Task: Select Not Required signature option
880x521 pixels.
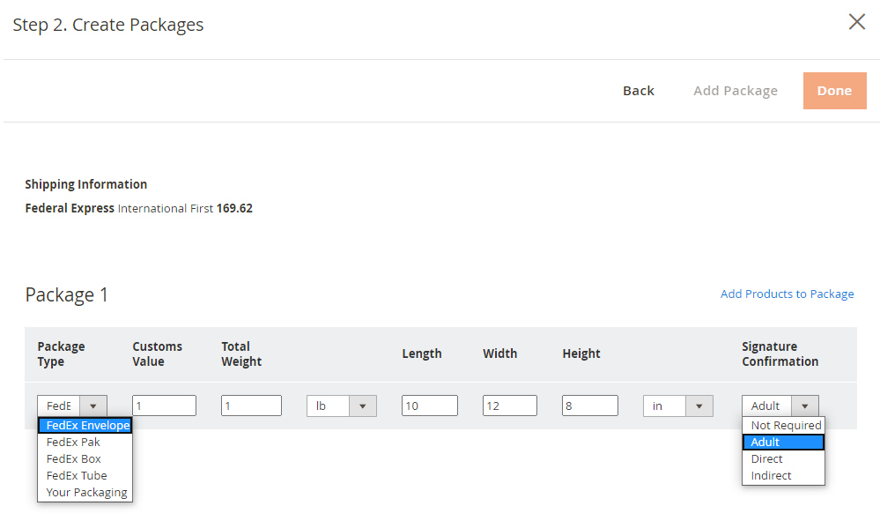Action: pos(786,426)
